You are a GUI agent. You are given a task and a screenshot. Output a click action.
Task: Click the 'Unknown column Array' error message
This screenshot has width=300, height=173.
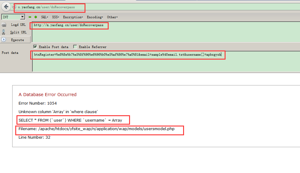point(58,112)
